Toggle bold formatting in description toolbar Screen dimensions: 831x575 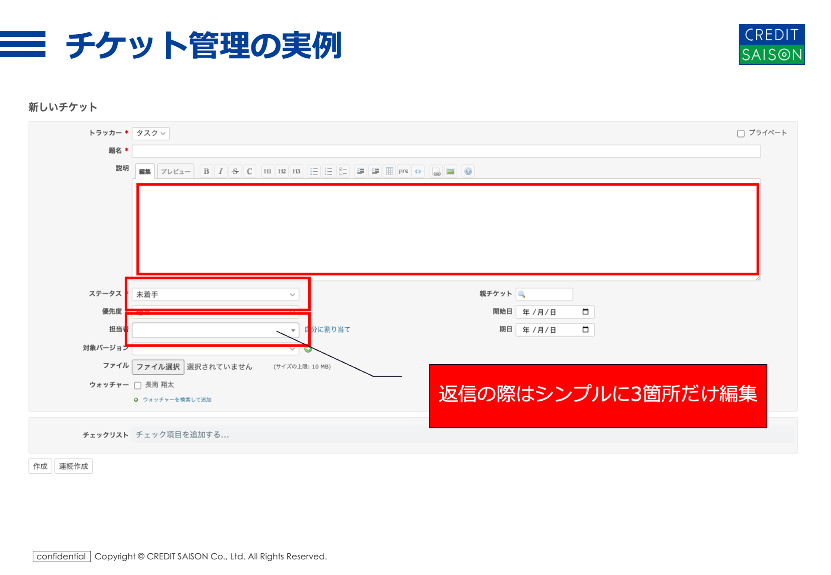click(x=206, y=171)
